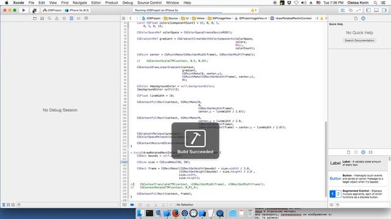Click the Stop button in the toolbar
Screen dimensions: 391x219
(34, 10)
